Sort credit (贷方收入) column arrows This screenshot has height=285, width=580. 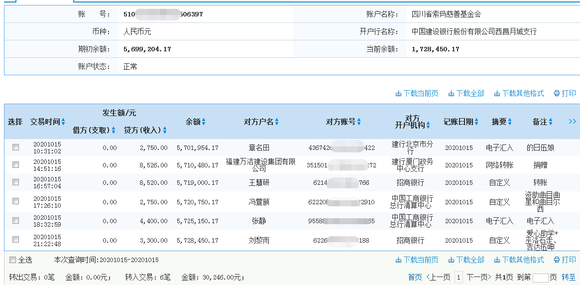click(x=165, y=130)
